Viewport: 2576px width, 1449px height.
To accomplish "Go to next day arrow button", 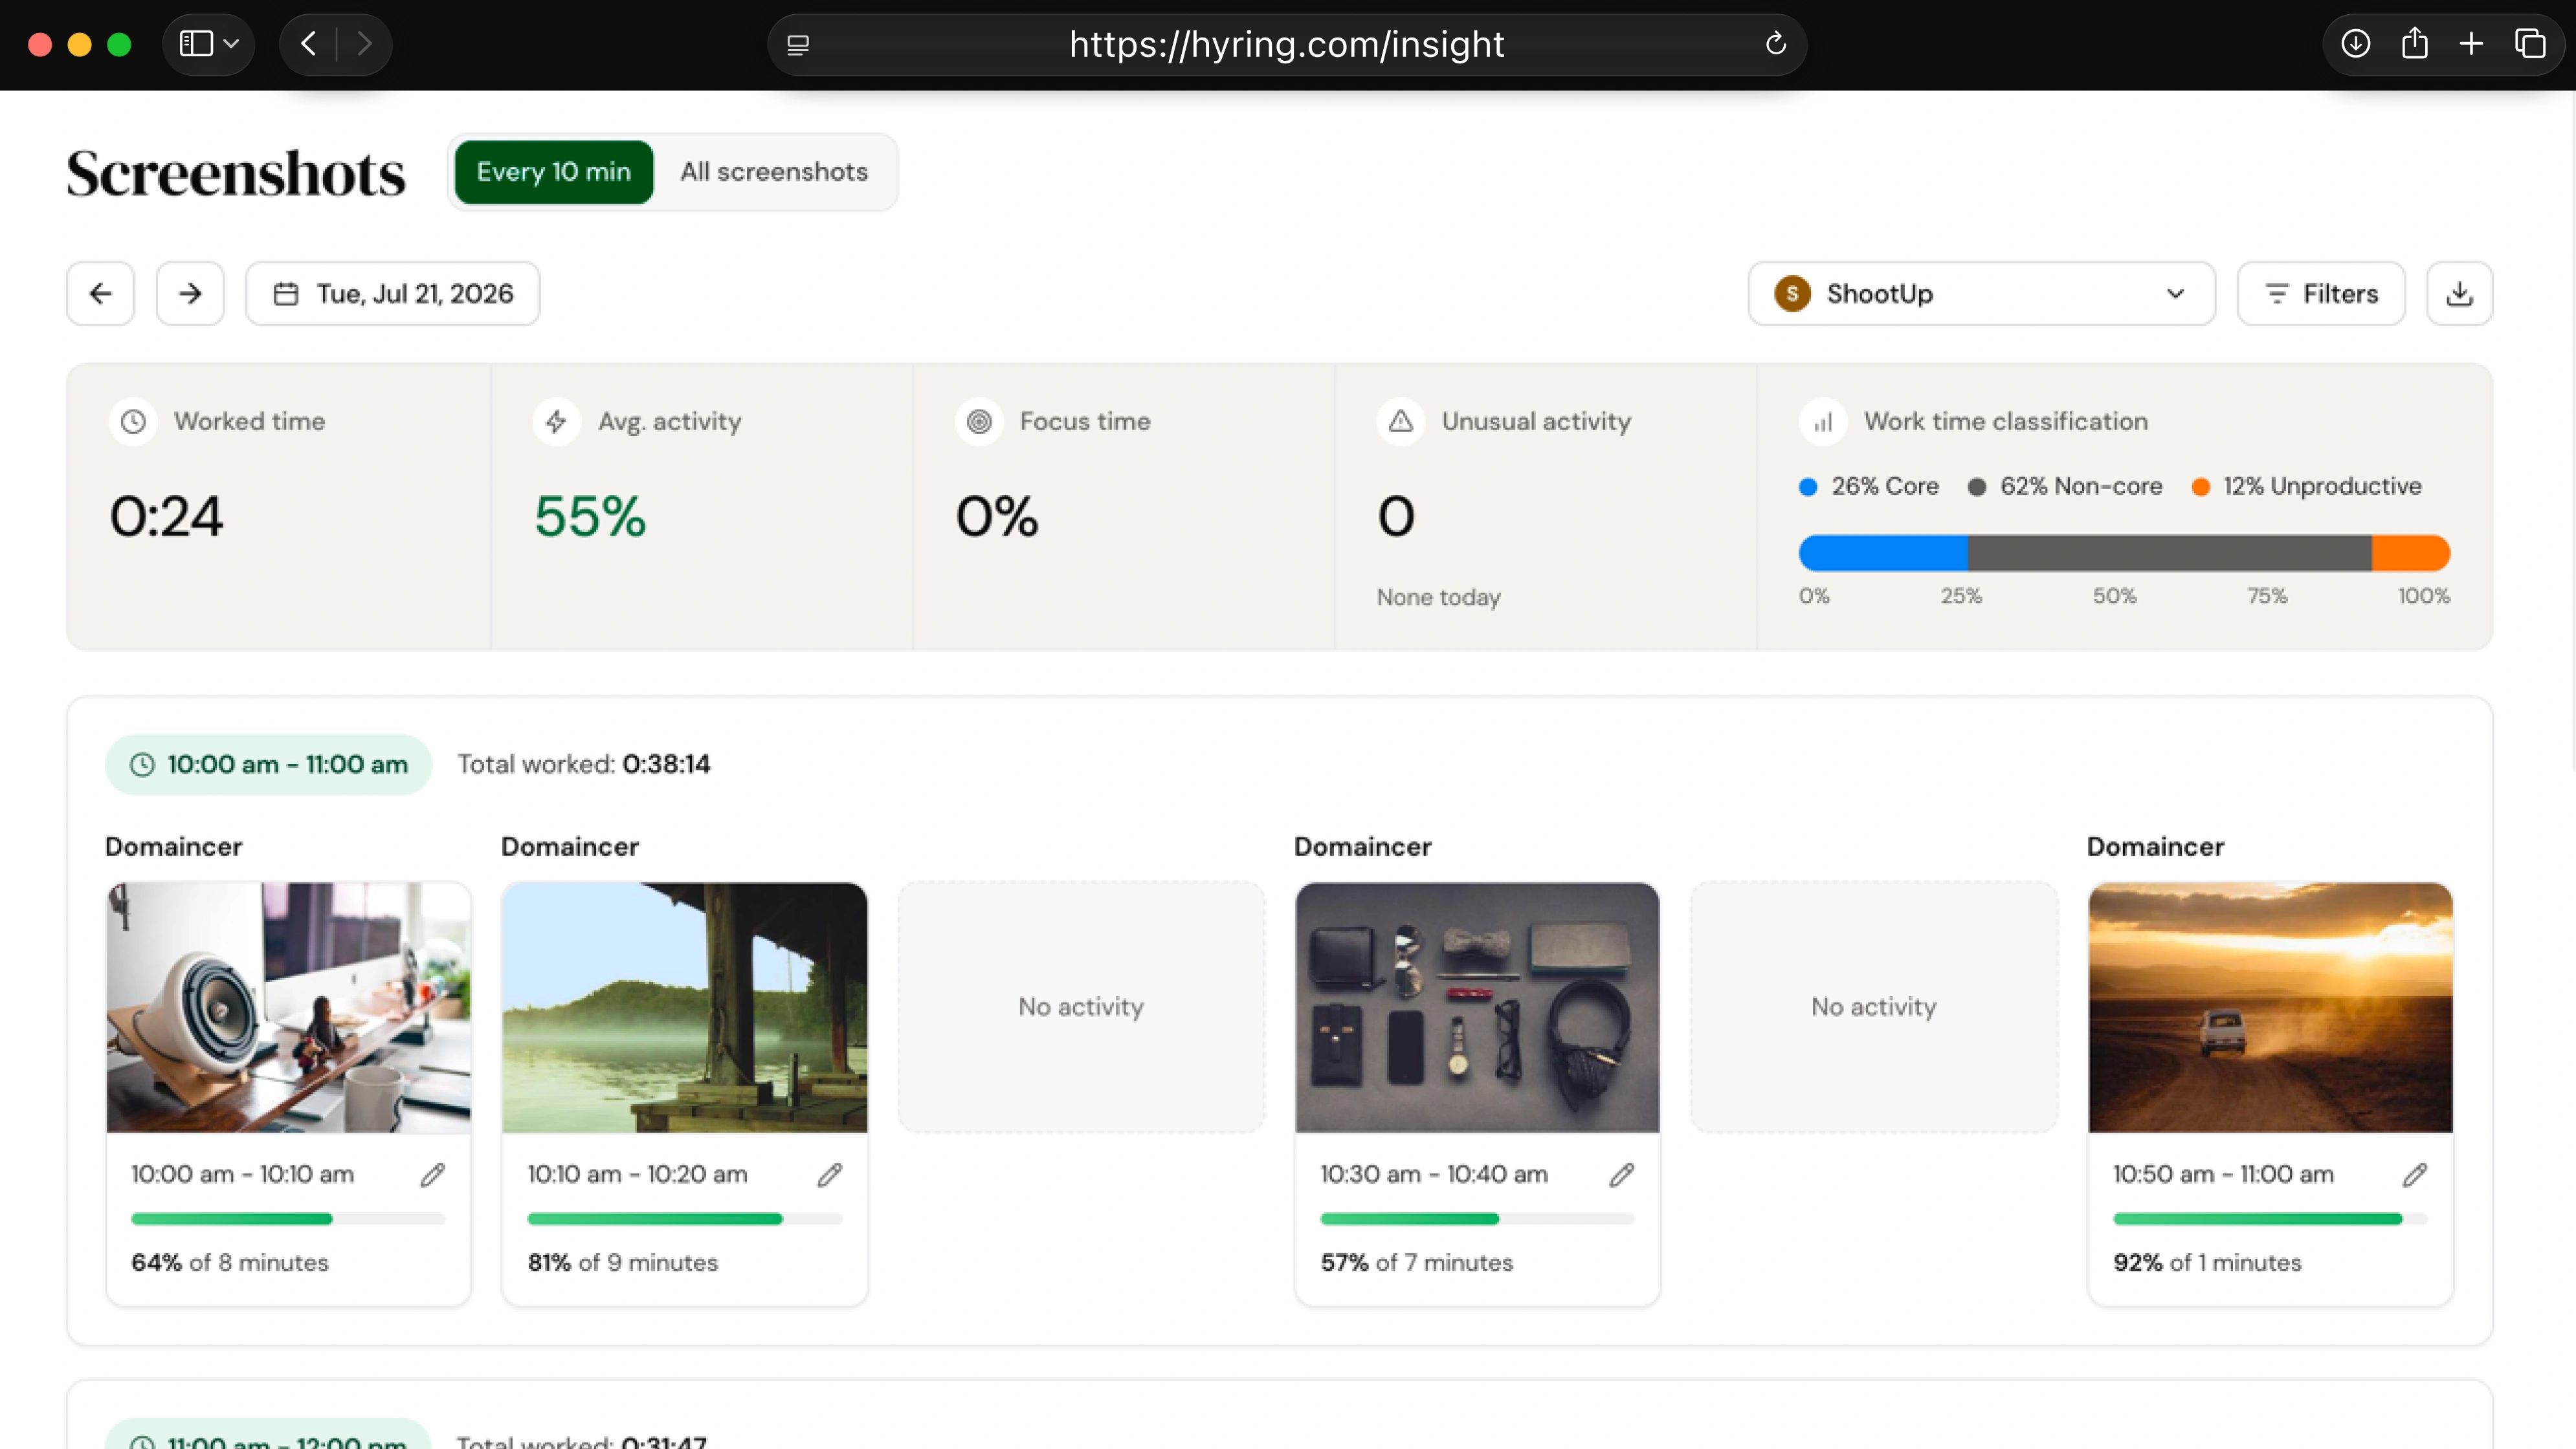I will click(x=190, y=293).
